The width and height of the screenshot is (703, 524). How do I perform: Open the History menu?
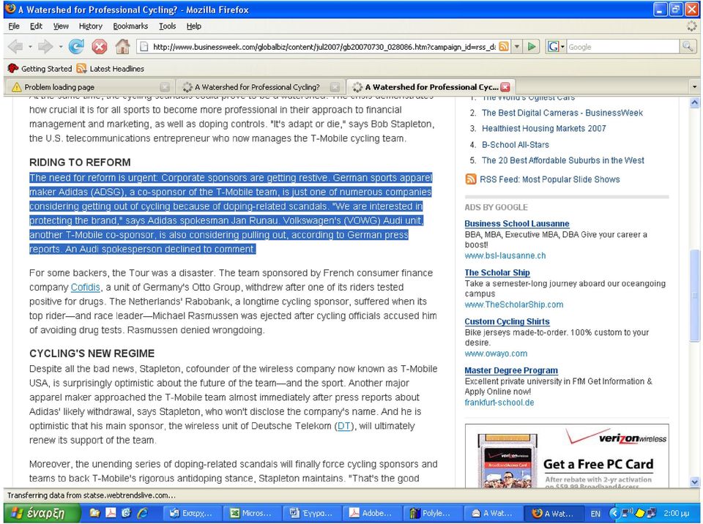(x=91, y=26)
